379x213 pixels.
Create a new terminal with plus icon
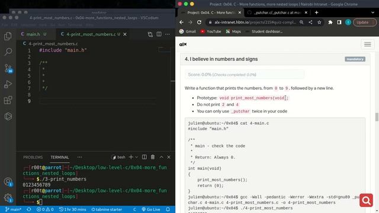[x=131, y=157]
